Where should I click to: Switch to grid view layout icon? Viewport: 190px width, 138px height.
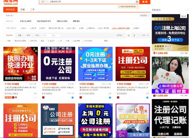coord(128,36)
